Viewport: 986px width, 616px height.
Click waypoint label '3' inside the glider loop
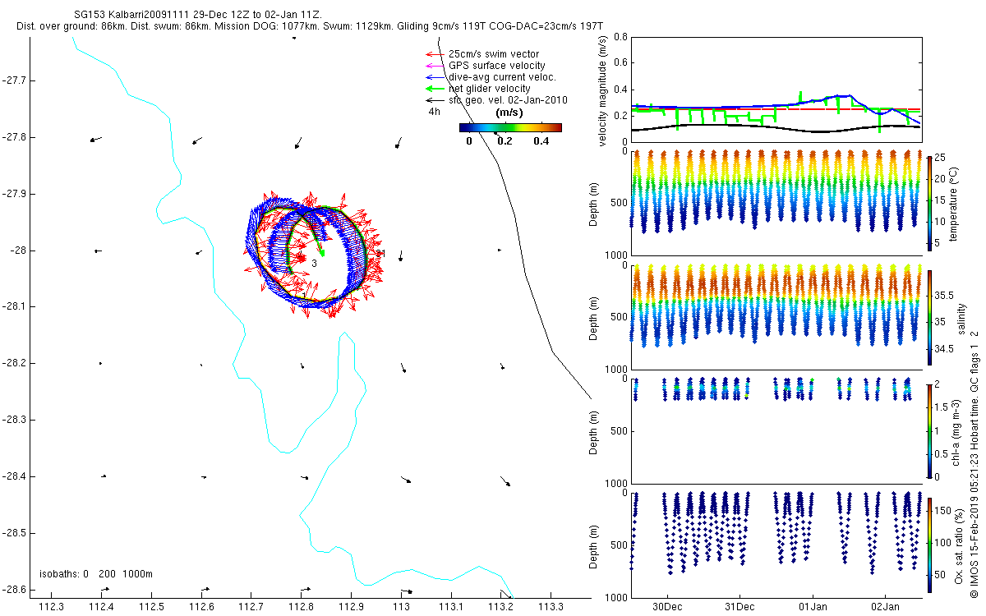314,263
